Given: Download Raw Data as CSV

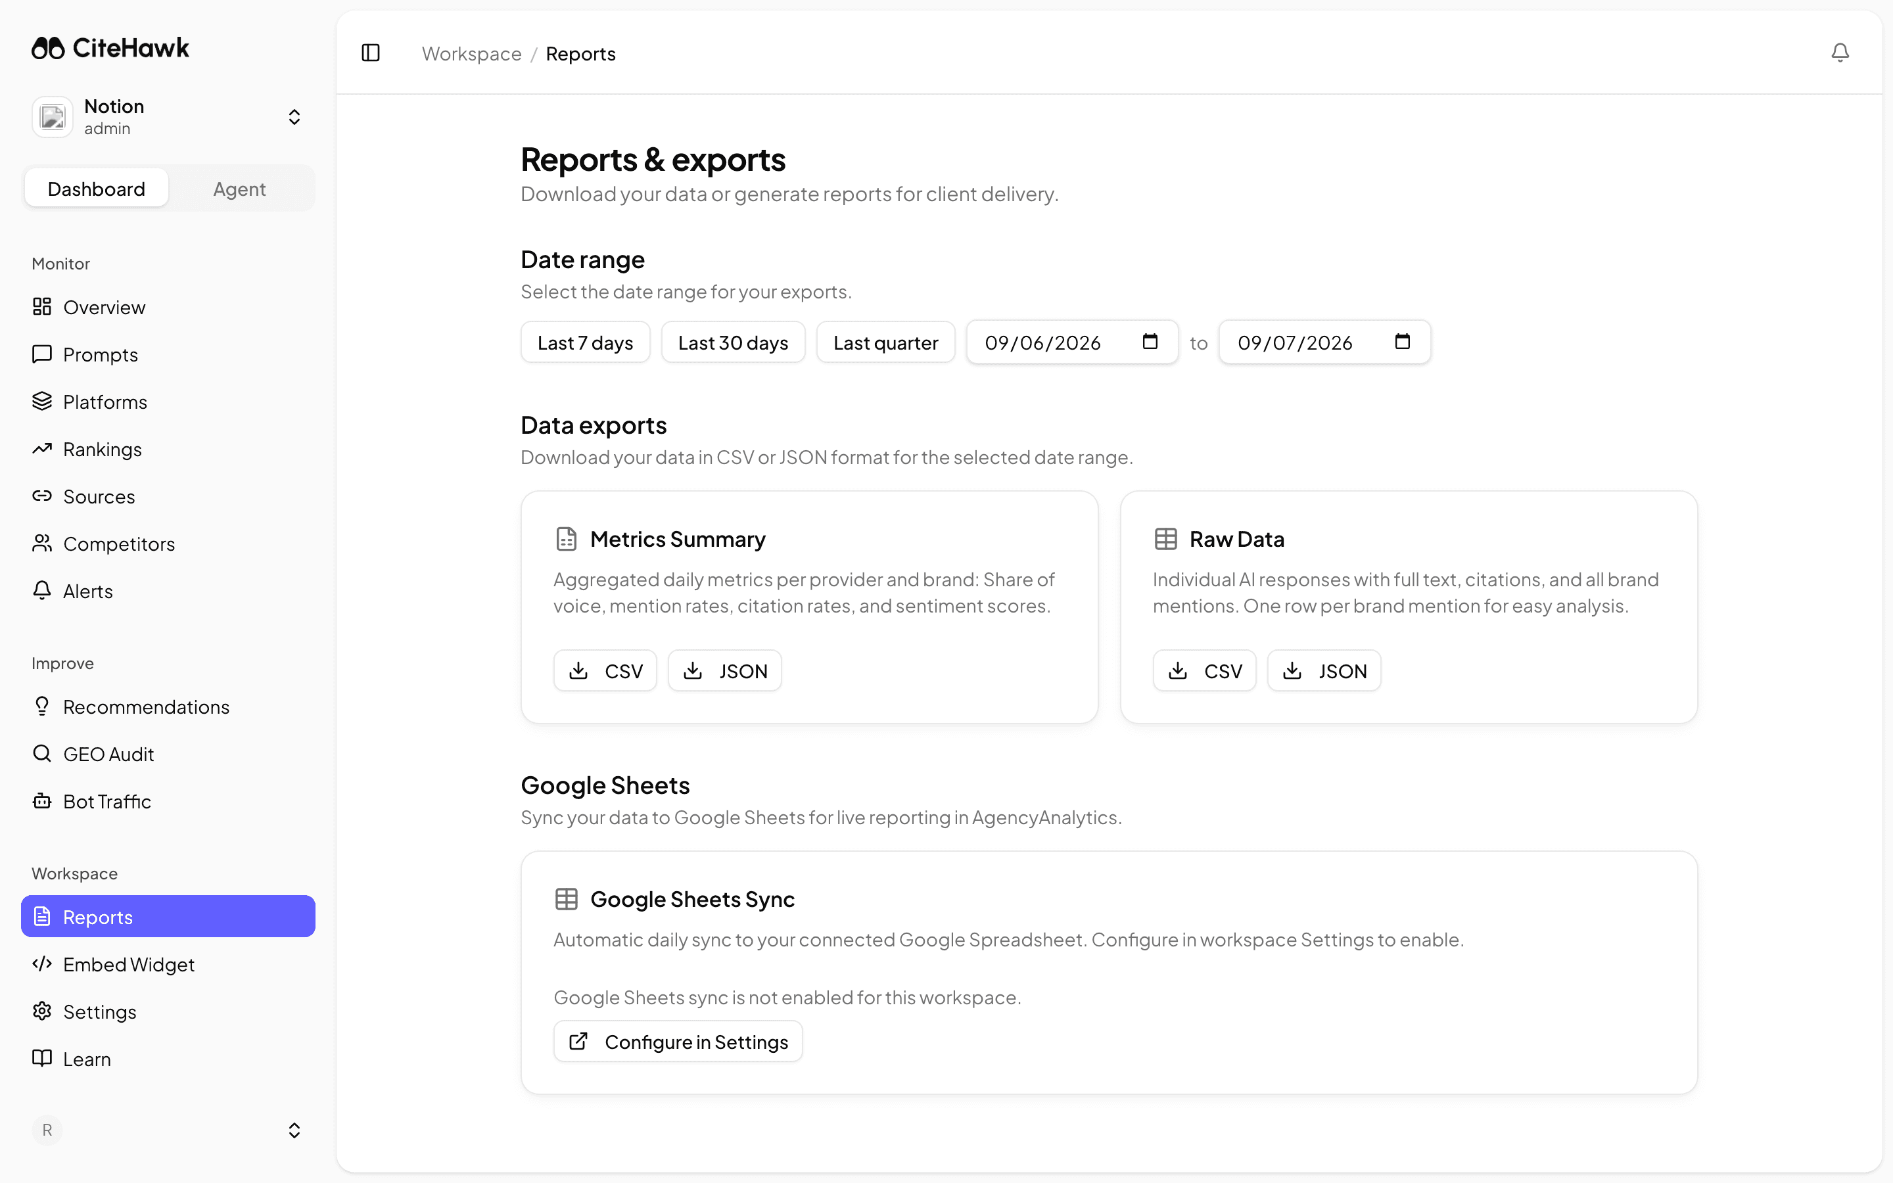Looking at the screenshot, I should click(1205, 670).
